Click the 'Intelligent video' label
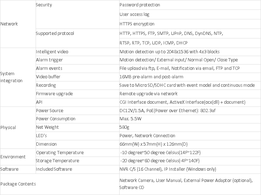This screenshot has height=195, width=261. click(52, 51)
